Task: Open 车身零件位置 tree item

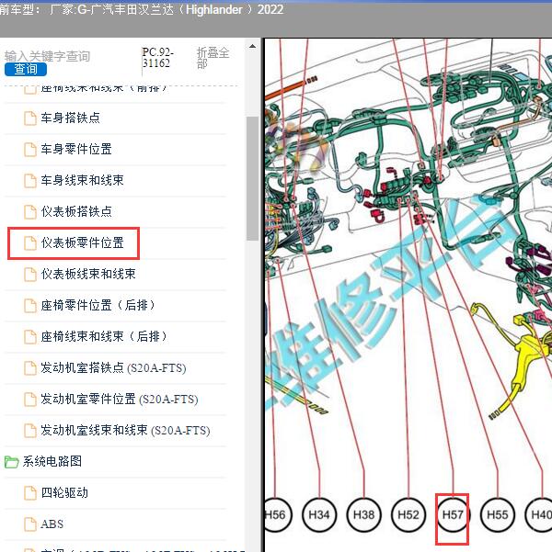Action: (76, 150)
